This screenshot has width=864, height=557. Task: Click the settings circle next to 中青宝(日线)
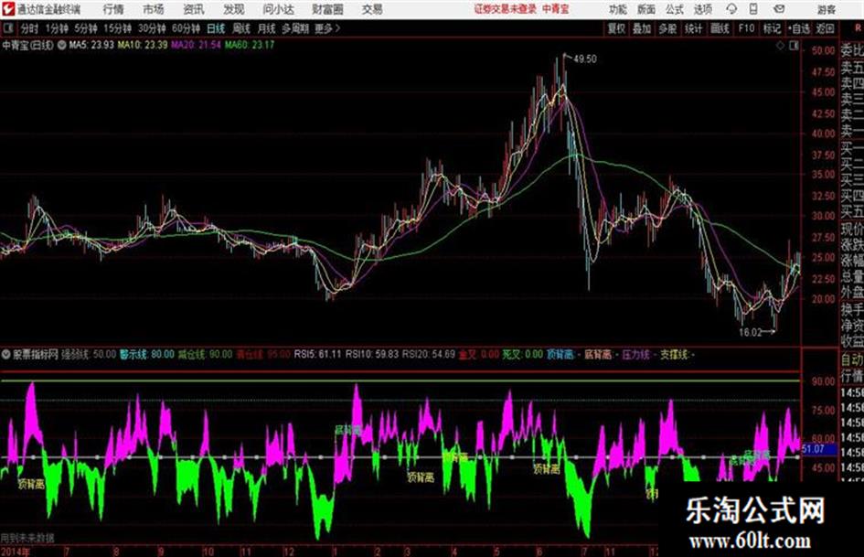click(61, 45)
